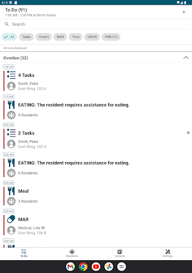Enable the Tasks filter chip
192x273 pixels.
pos(26,37)
